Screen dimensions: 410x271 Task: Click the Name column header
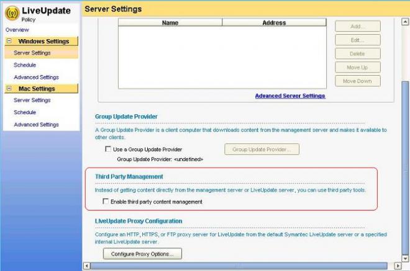[x=170, y=23]
